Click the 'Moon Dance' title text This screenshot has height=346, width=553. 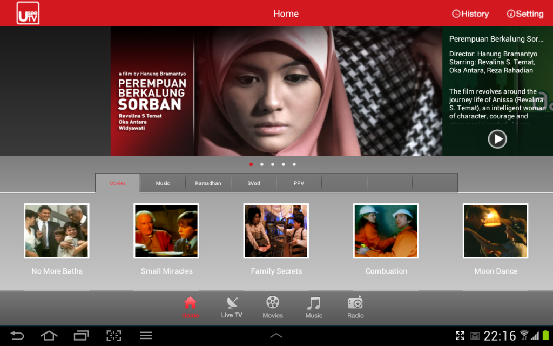point(496,271)
